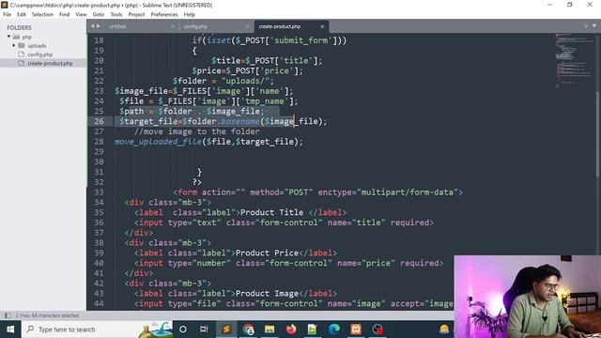The image size is (601, 338).
Task: Open Microsoft Edge from the taskbar
Action: tap(334, 330)
